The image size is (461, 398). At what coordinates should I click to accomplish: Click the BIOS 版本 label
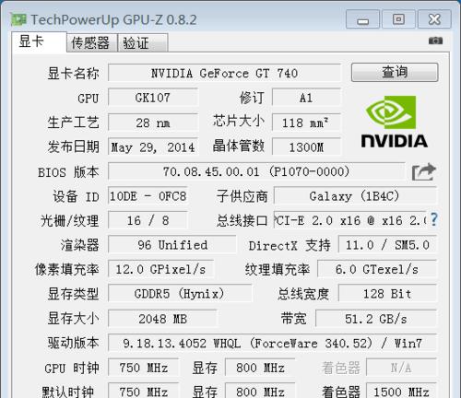68,172
